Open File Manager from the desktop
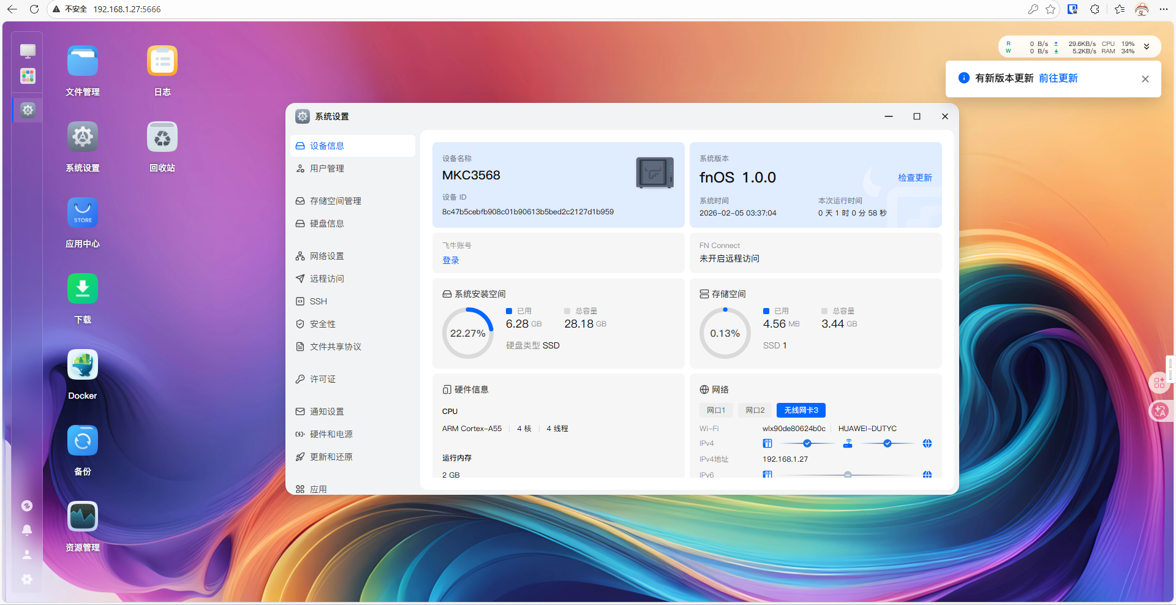This screenshot has width=1176, height=605. (x=82, y=61)
